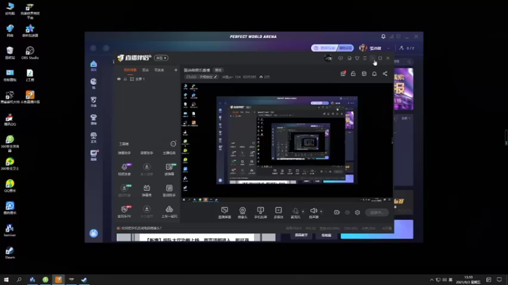
Task: Add multimedia source from bottom toolbar
Action: [278, 213]
